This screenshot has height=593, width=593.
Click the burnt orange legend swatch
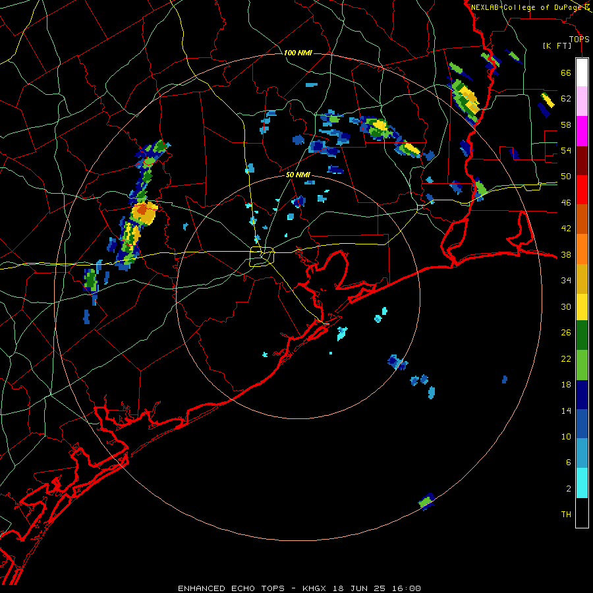point(582,219)
